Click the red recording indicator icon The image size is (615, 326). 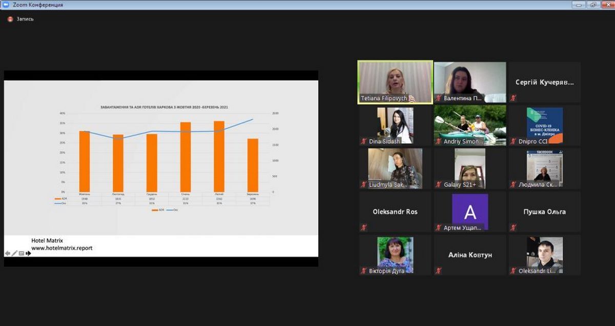pos(10,19)
